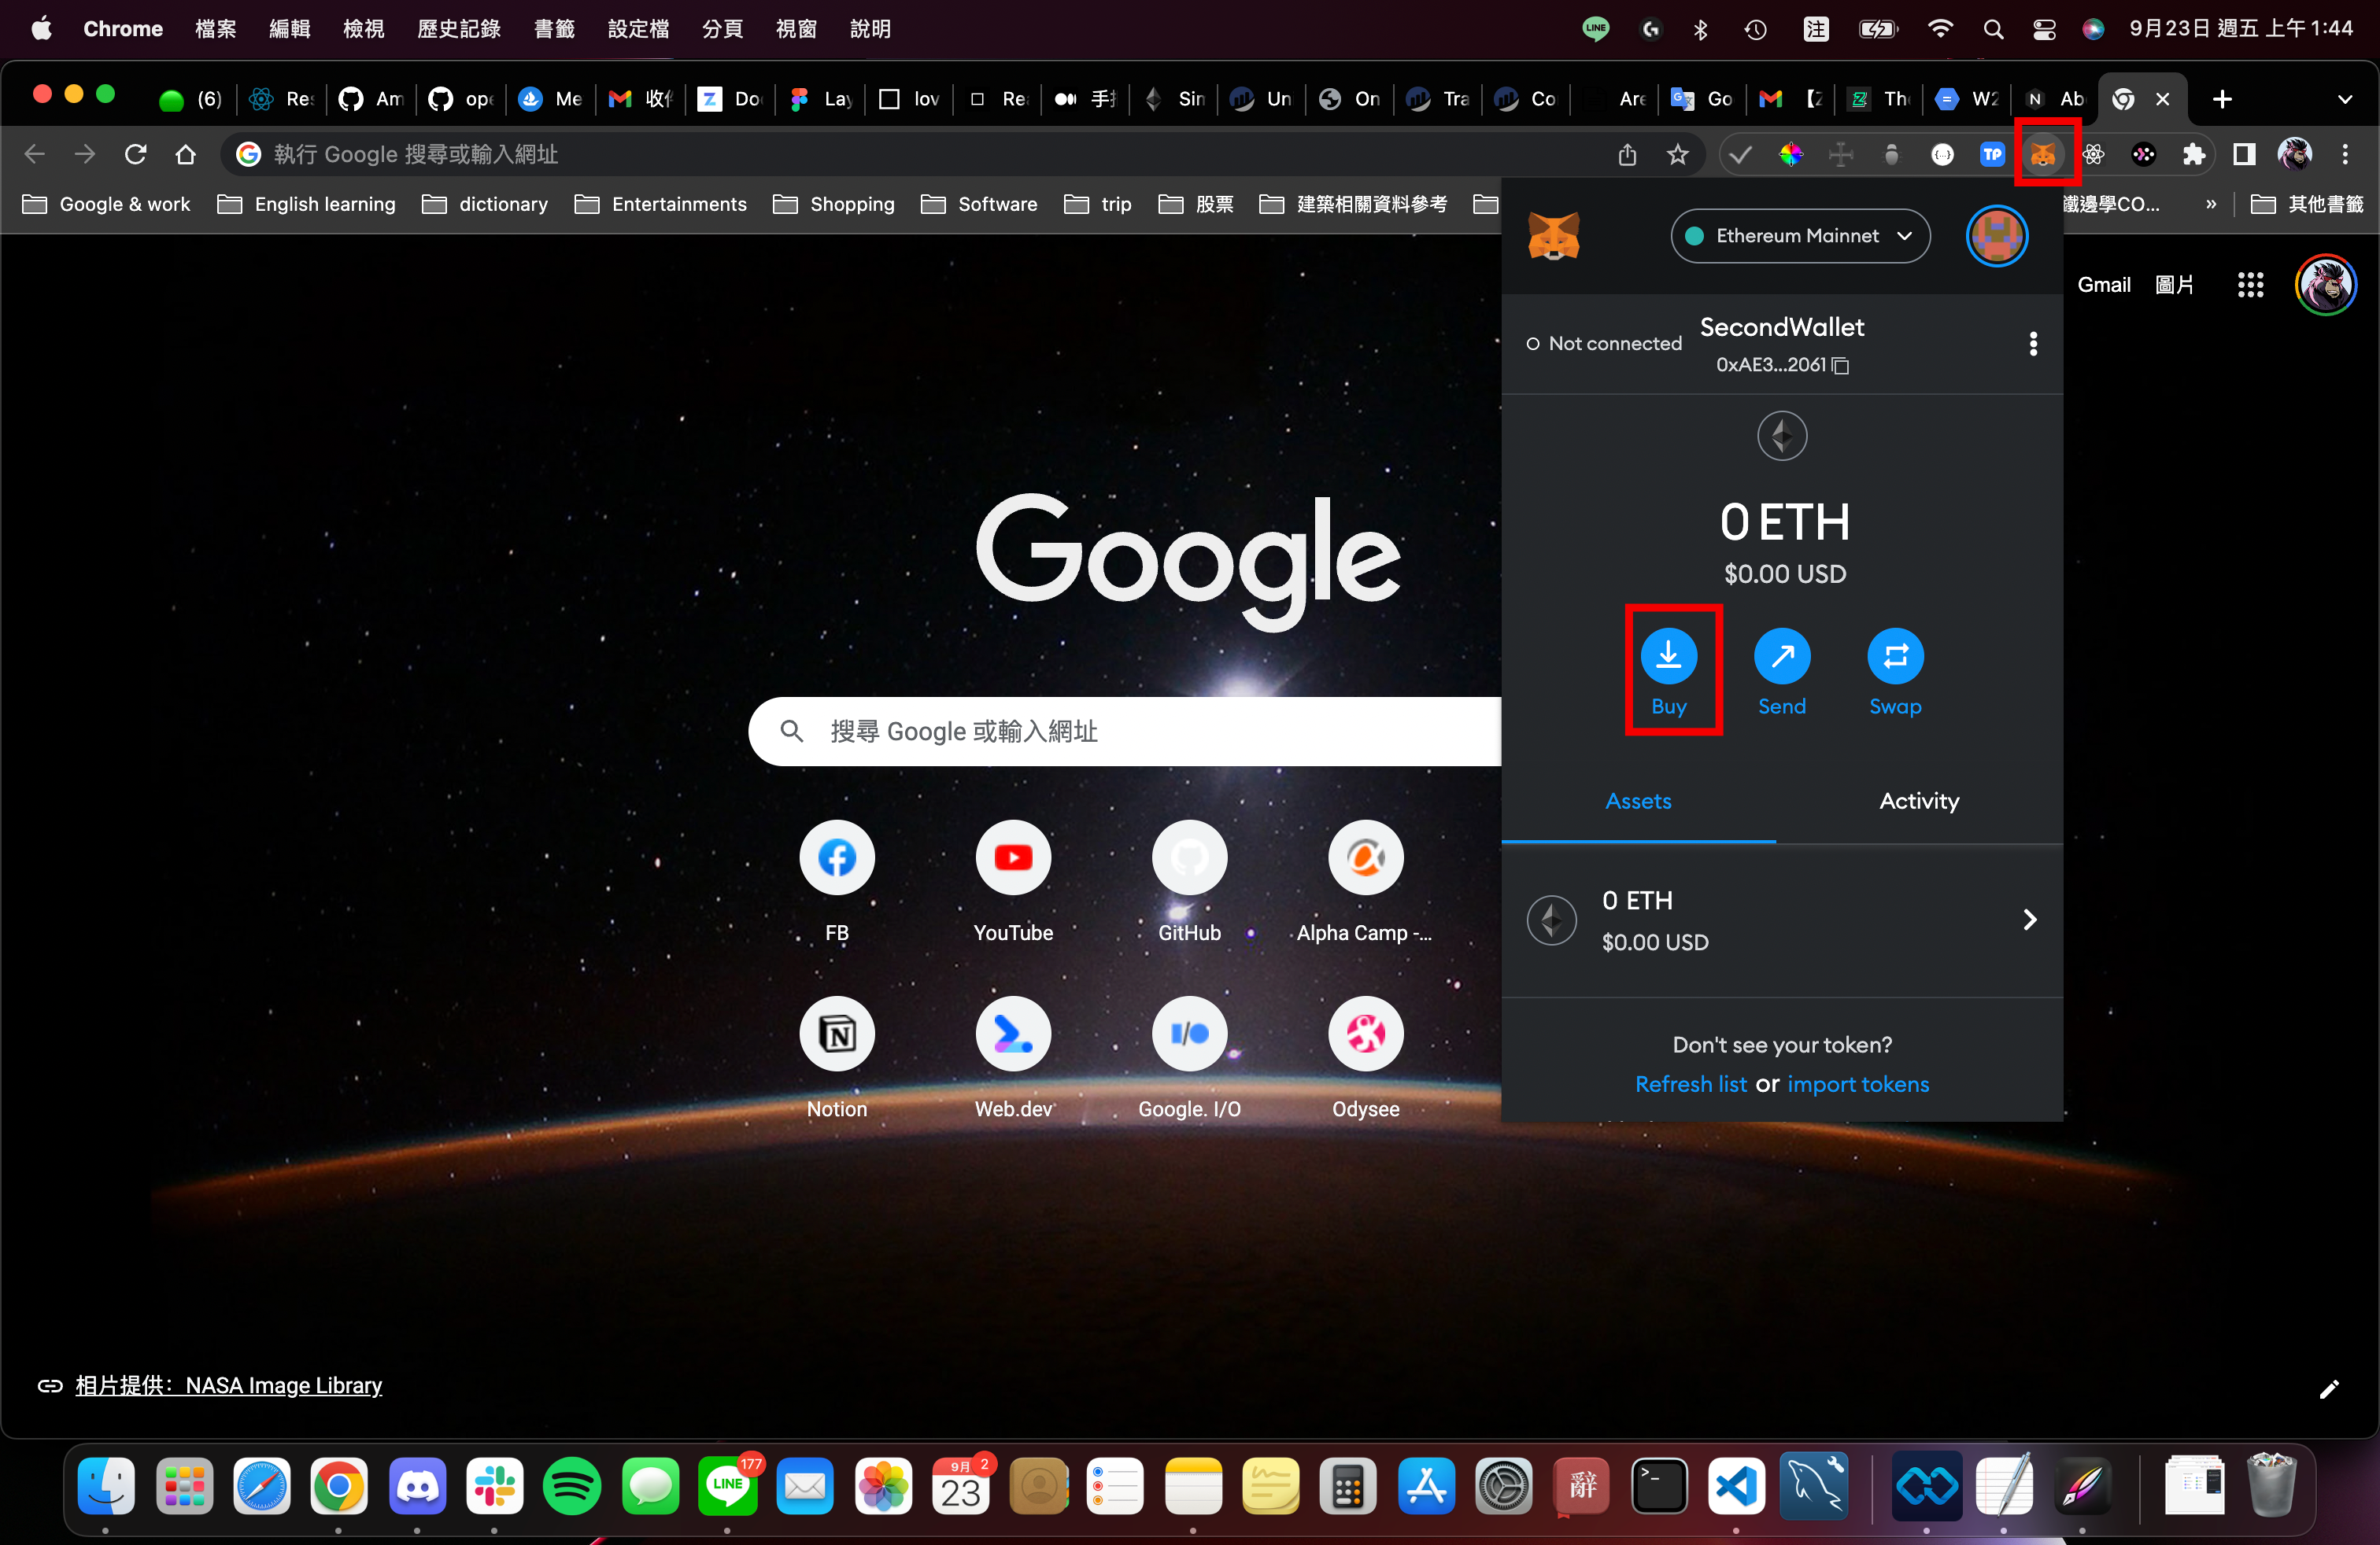The height and width of the screenshot is (1545, 2380).
Task: Open the MetaMask account avatar menu
Action: point(1996,236)
